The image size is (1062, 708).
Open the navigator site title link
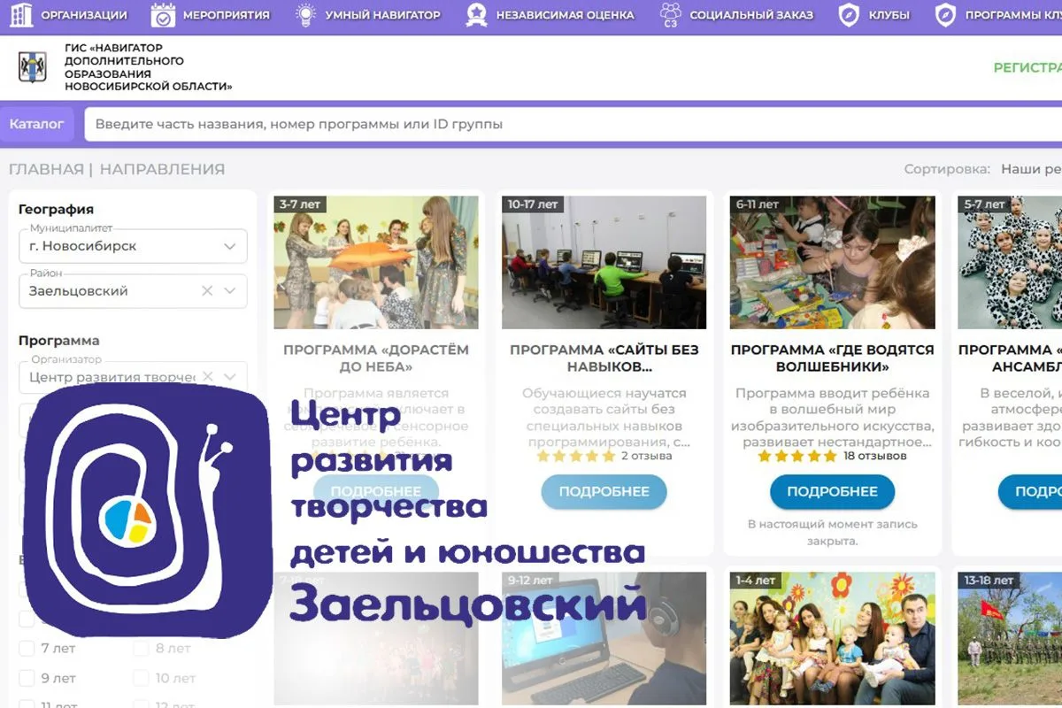point(148,67)
